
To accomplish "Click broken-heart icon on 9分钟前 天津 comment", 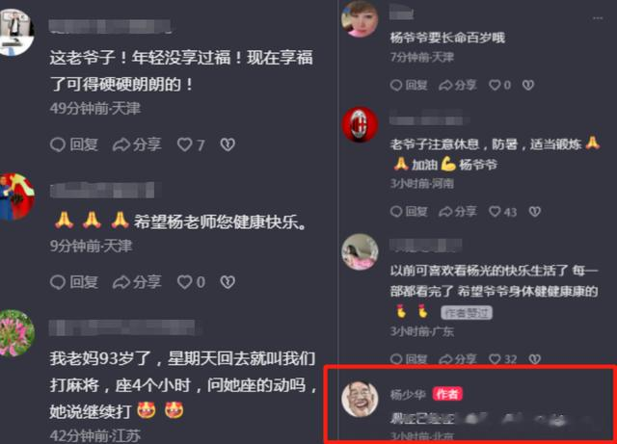I will coord(228,282).
